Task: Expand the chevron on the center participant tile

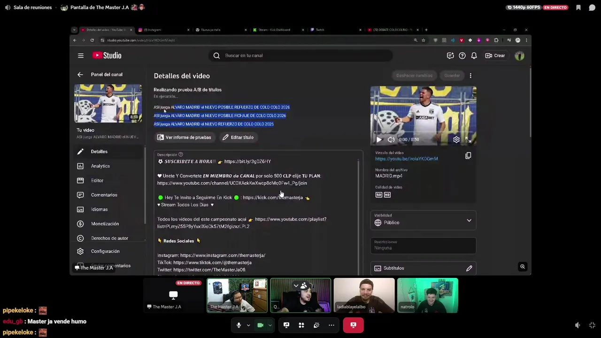Action: coord(296,285)
